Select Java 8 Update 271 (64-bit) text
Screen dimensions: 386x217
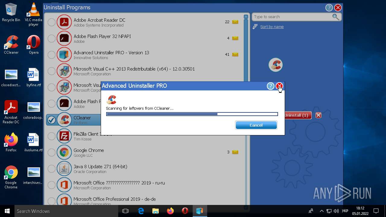tap(100, 167)
